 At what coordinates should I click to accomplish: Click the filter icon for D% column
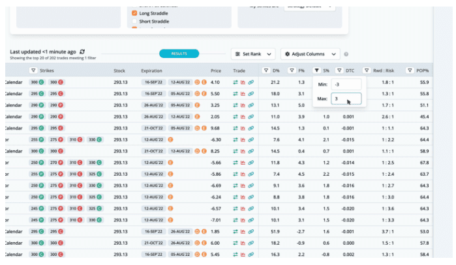tap(266, 70)
